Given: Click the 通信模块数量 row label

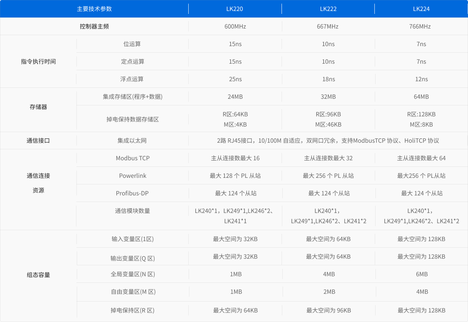Looking at the screenshot, I should (132, 211).
